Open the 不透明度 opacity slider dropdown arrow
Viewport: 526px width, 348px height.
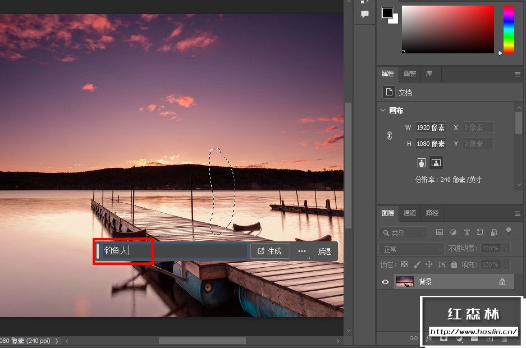[x=506, y=248]
